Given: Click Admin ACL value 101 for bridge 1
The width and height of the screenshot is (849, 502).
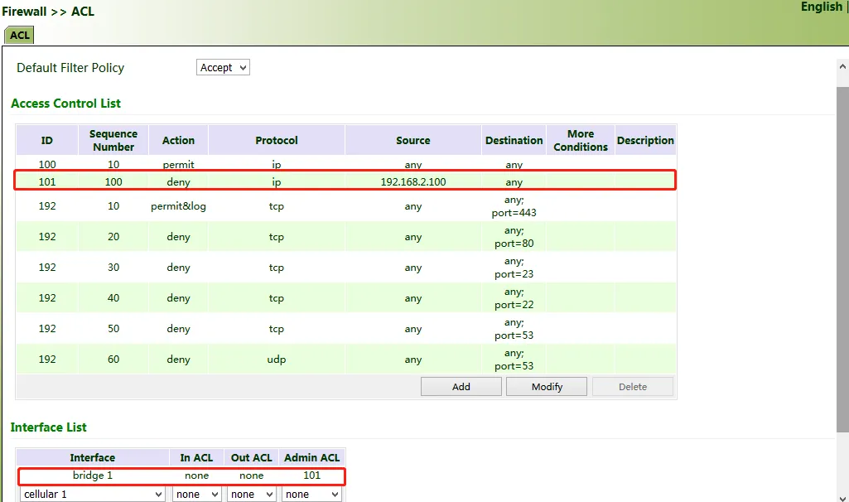Looking at the screenshot, I should [312, 475].
